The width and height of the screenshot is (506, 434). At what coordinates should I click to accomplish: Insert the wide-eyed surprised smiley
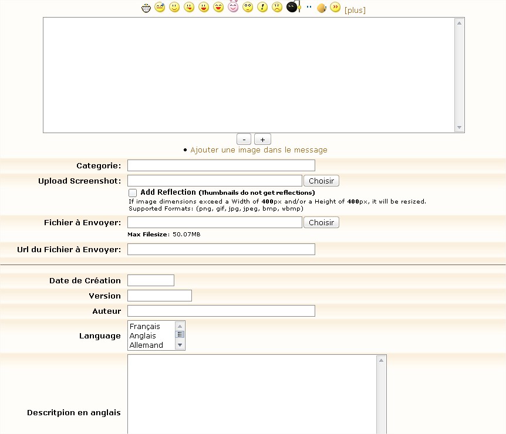(248, 8)
